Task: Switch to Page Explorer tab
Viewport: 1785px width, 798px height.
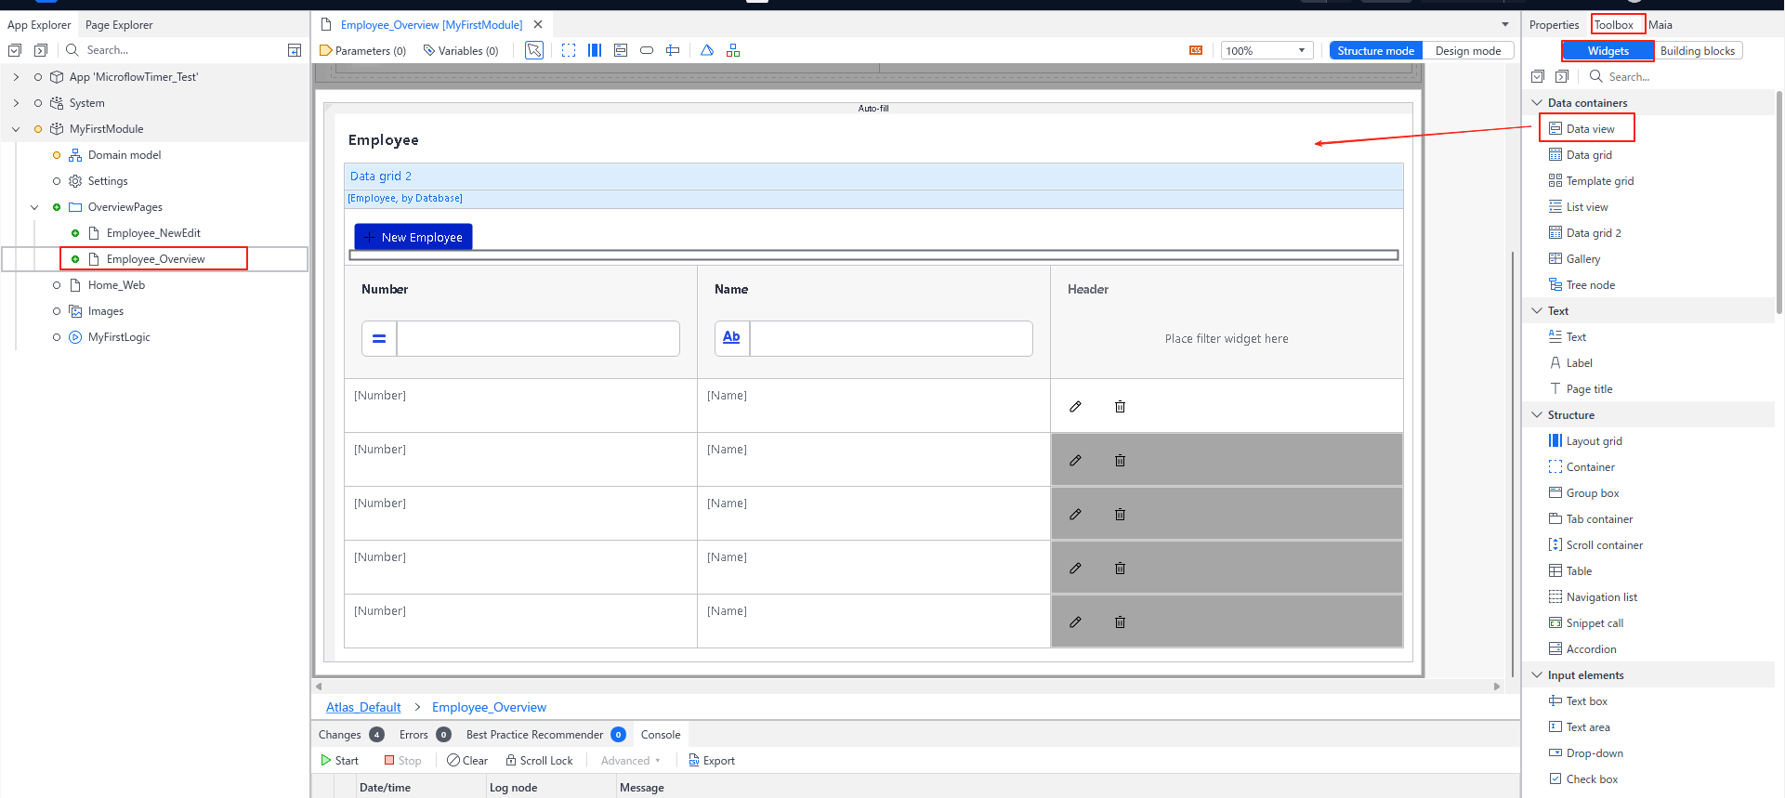Action: [x=119, y=25]
